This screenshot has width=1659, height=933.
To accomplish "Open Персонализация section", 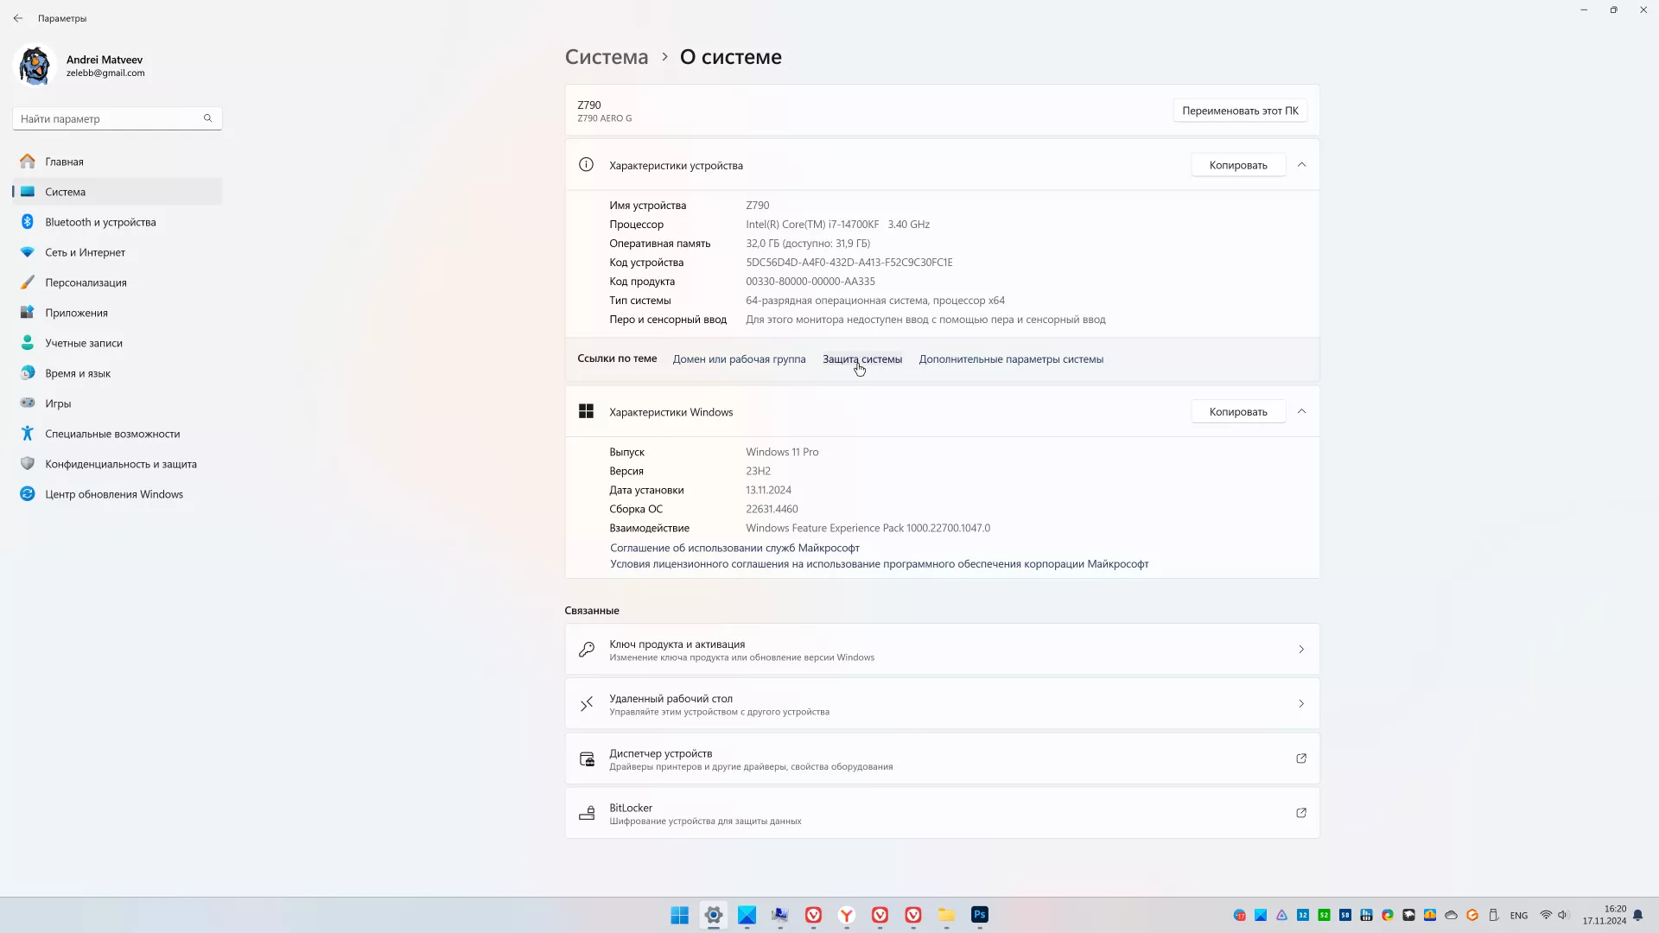I will point(118,282).
